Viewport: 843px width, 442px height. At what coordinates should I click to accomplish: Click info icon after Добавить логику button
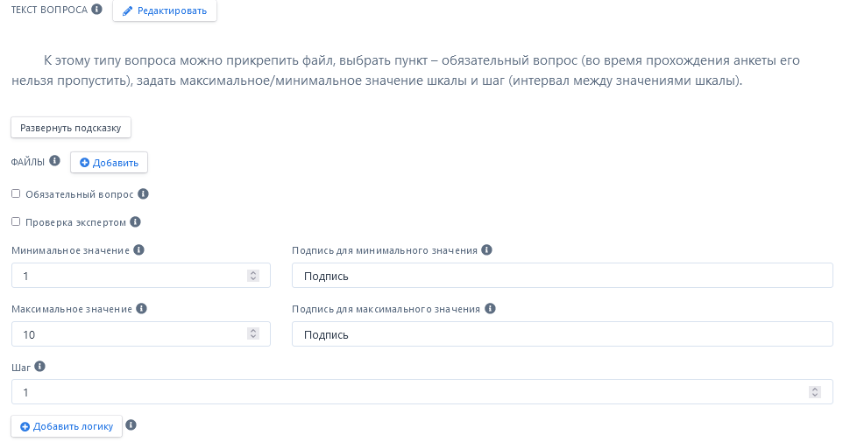(x=131, y=425)
